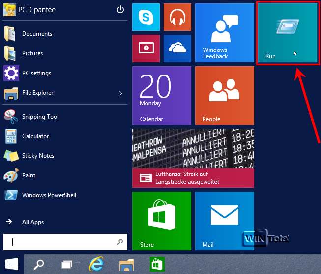321x274 pixels.
Task: Open the OneDrive cloud tile
Action: (177, 48)
